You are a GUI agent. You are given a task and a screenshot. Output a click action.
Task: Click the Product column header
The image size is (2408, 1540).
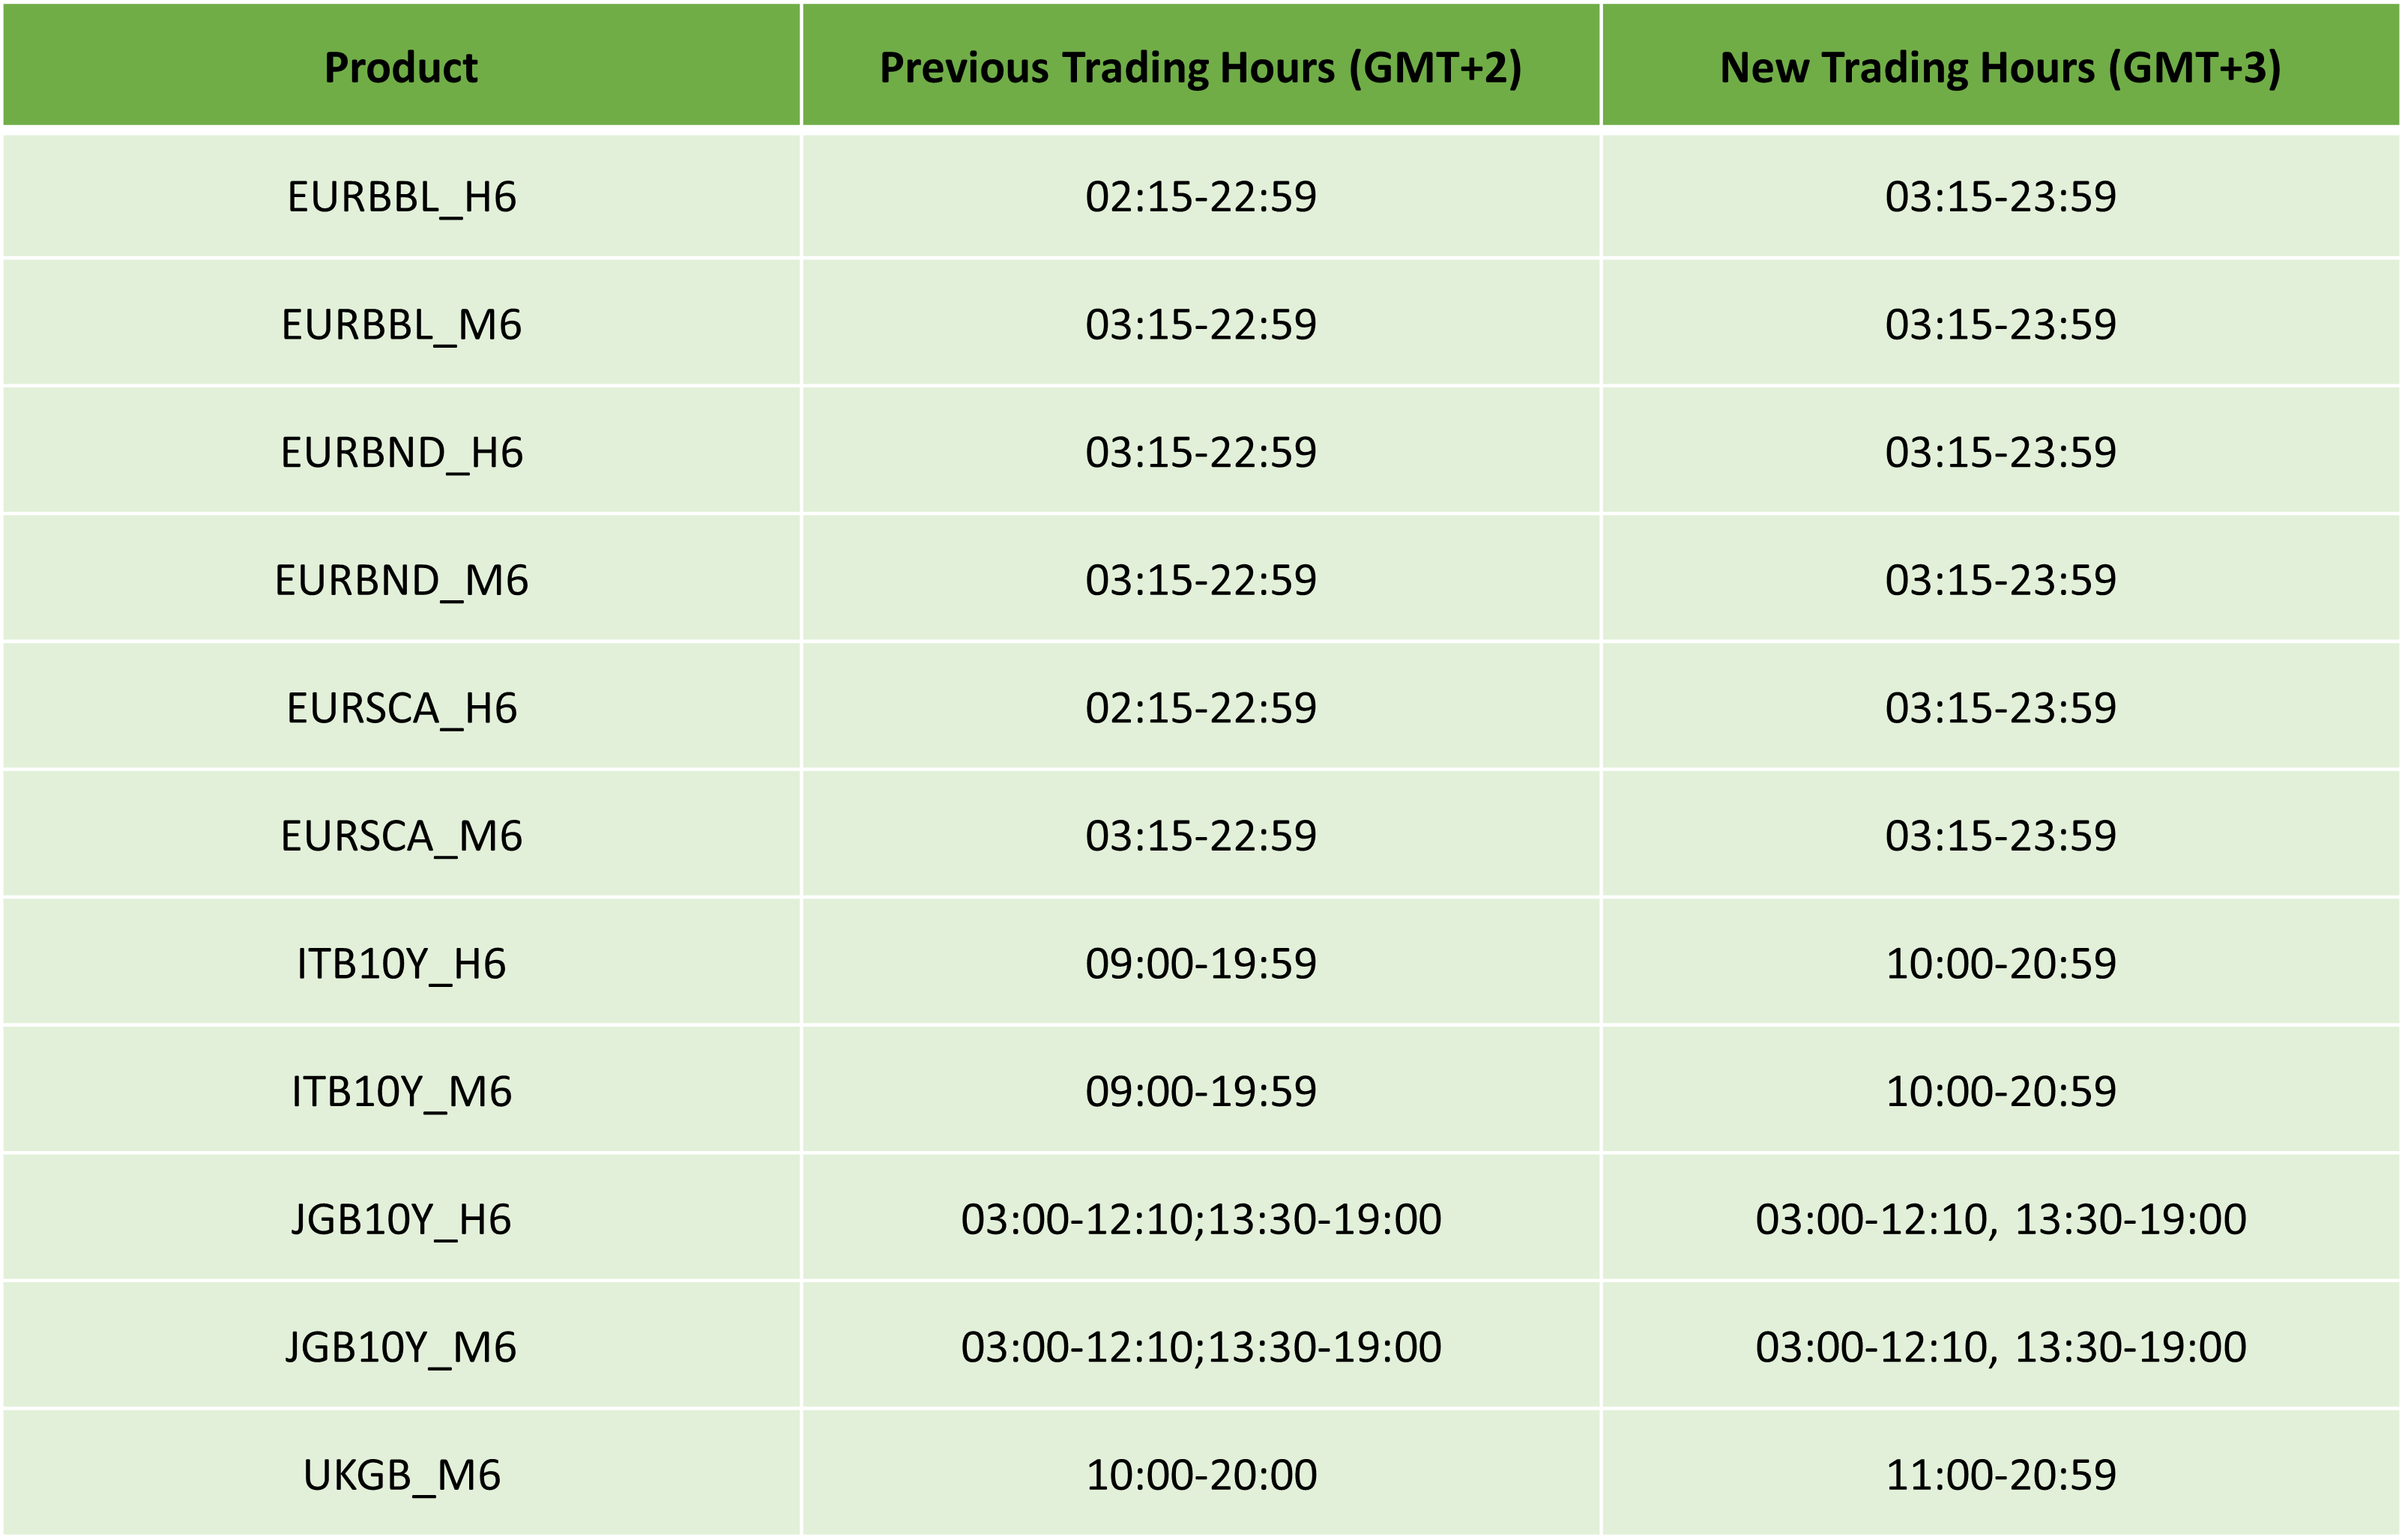coord(401,67)
